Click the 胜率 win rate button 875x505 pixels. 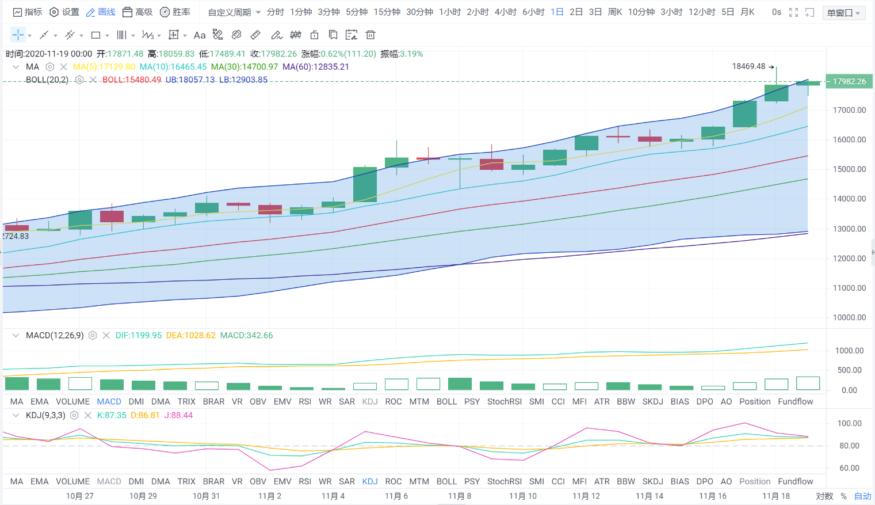pos(175,12)
